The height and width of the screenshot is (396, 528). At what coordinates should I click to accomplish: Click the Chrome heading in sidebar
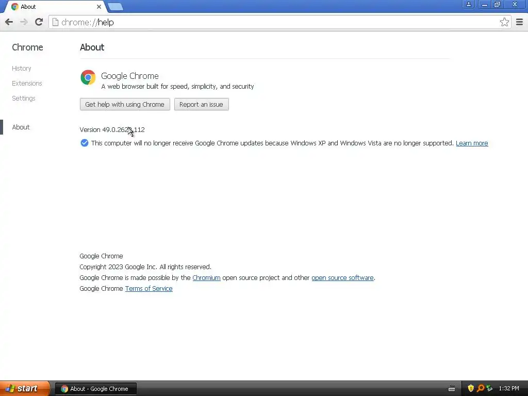27,47
